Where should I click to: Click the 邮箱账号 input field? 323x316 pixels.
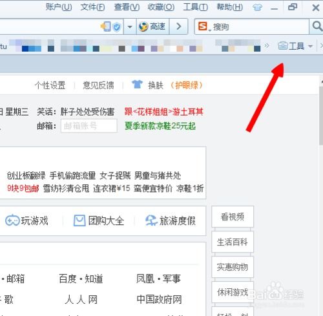pyautogui.click(x=89, y=126)
